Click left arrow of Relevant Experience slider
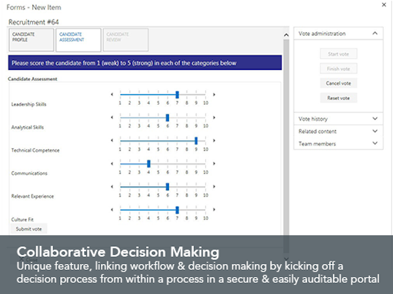393x294 pixels. 111,186
